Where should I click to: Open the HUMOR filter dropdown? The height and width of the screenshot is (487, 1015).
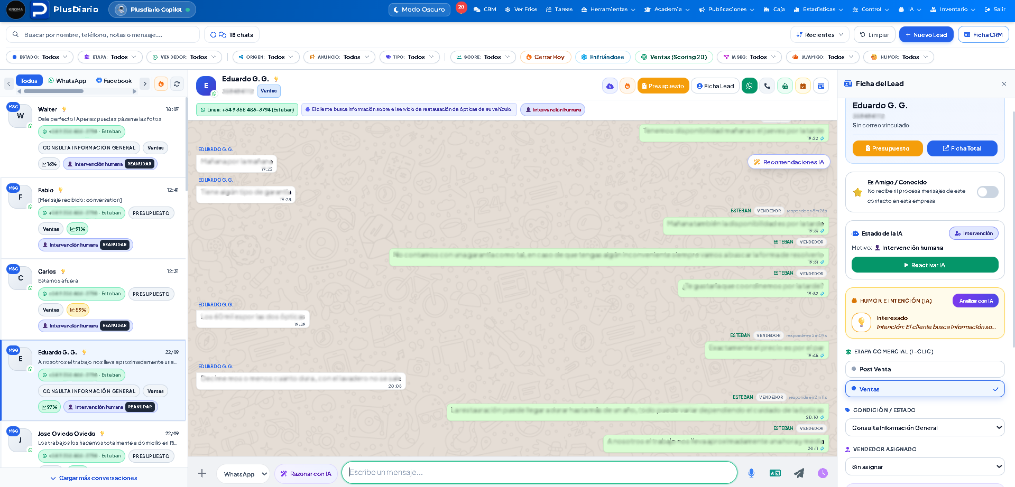899,57
